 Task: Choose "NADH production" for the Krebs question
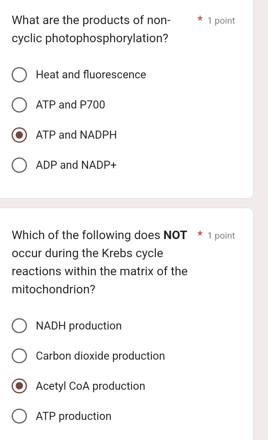(x=19, y=325)
